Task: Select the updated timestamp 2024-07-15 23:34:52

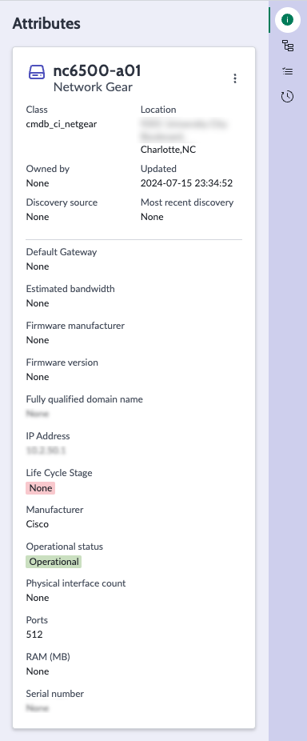Action: coord(186,183)
